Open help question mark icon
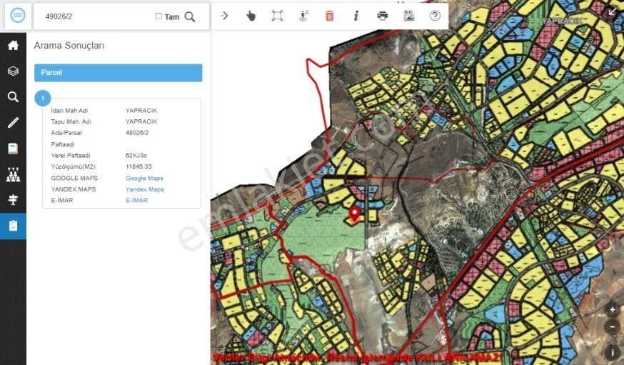This screenshot has width=624, height=365. click(x=435, y=16)
